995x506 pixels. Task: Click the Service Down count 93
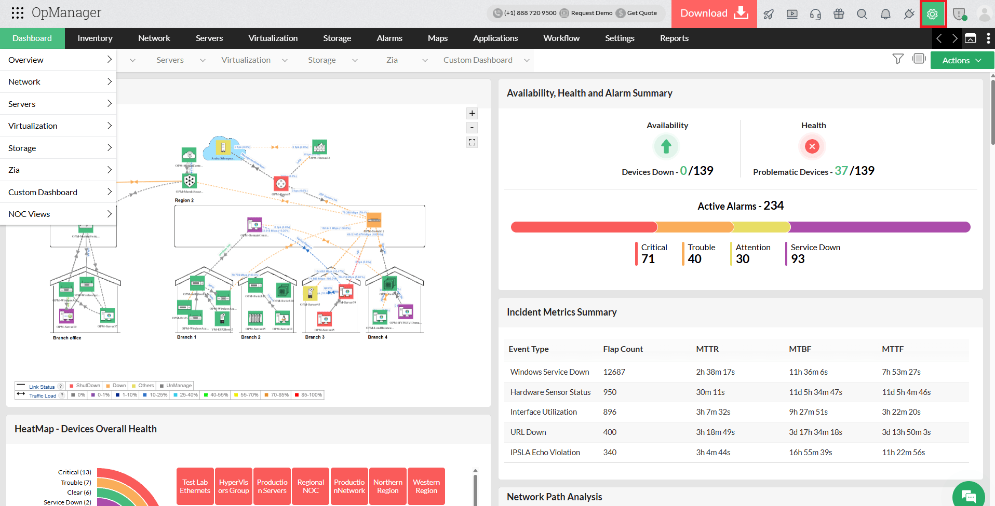point(798,259)
